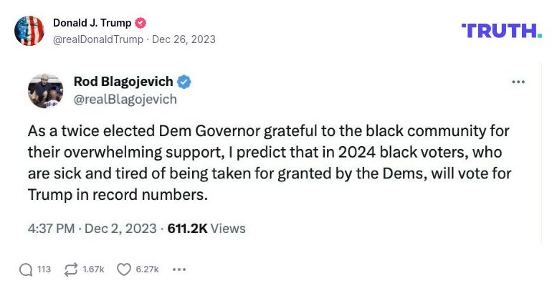Click Rod Blagojevich's blue verified badge

click(x=184, y=82)
